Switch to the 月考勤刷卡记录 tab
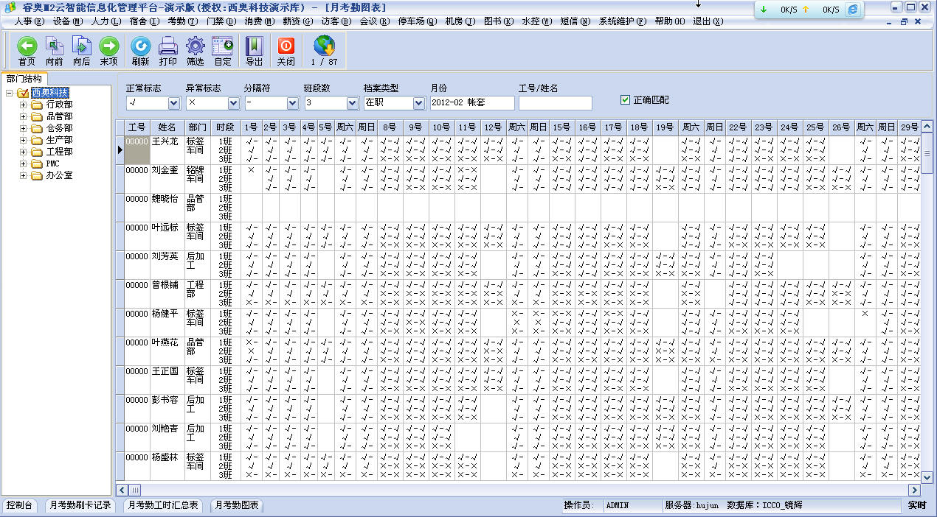 (x=79, y=505)
